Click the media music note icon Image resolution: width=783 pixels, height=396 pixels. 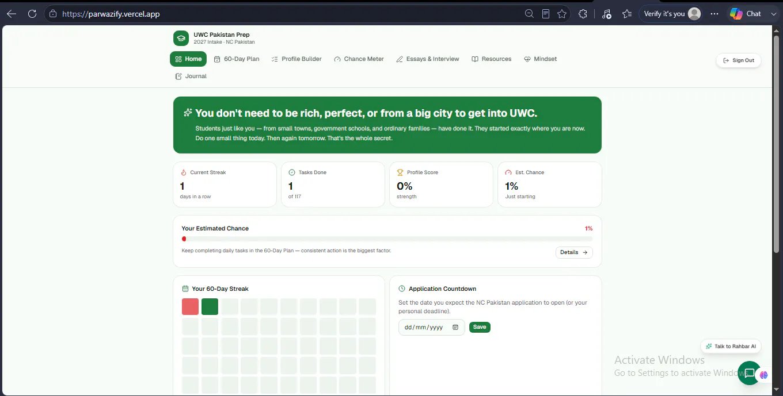606,14
